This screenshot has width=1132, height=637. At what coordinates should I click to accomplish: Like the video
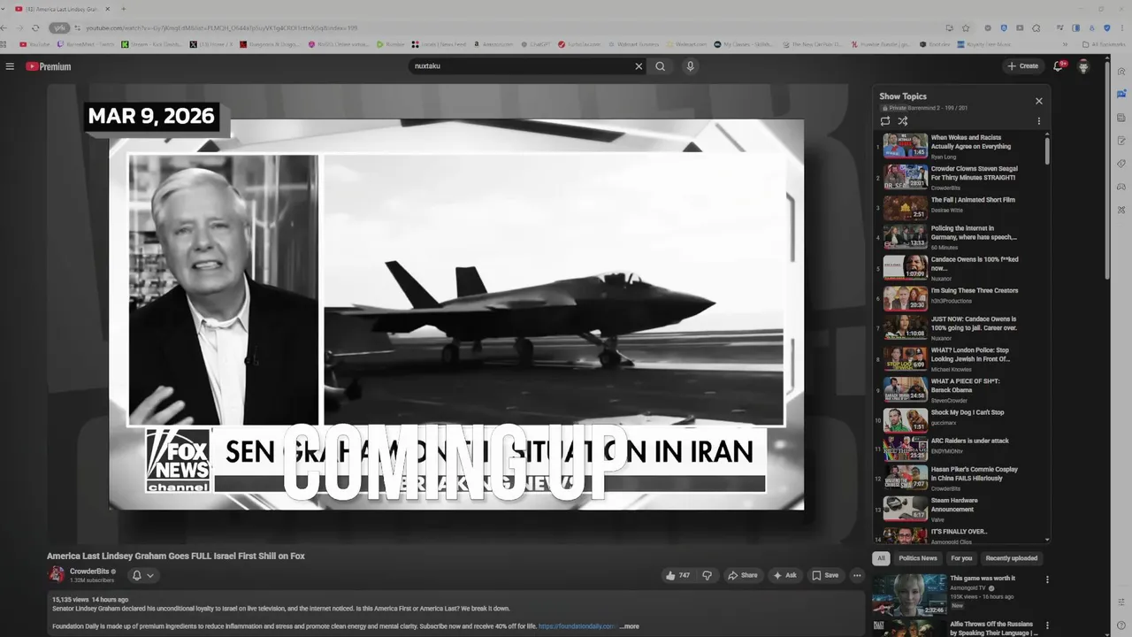[x=678, y=575]
